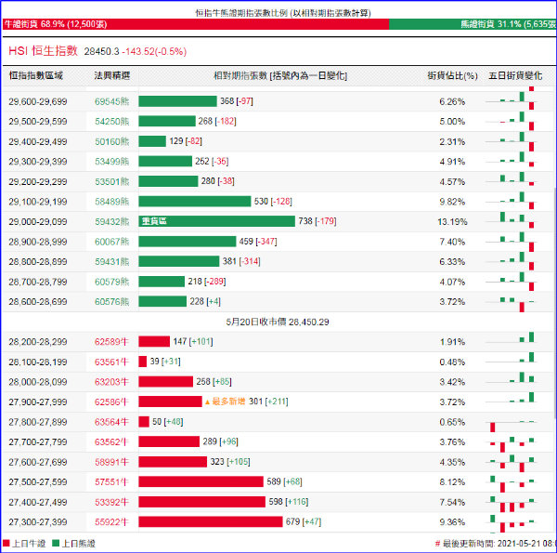Click the green 上日熊證 legend swatch
This screenshot has height=553, width=557.
point(56,543)
